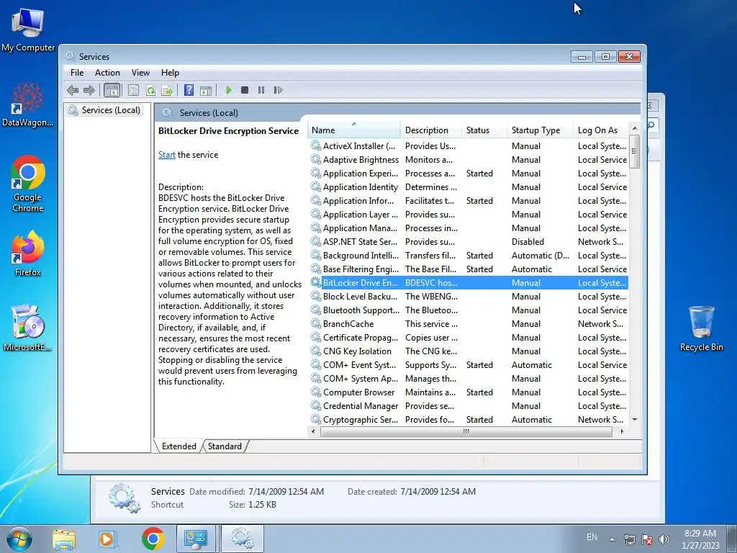This screenshot has width=737, height=553.
Task: Open My Computer desktop icon
Action: tap(28, 30)
